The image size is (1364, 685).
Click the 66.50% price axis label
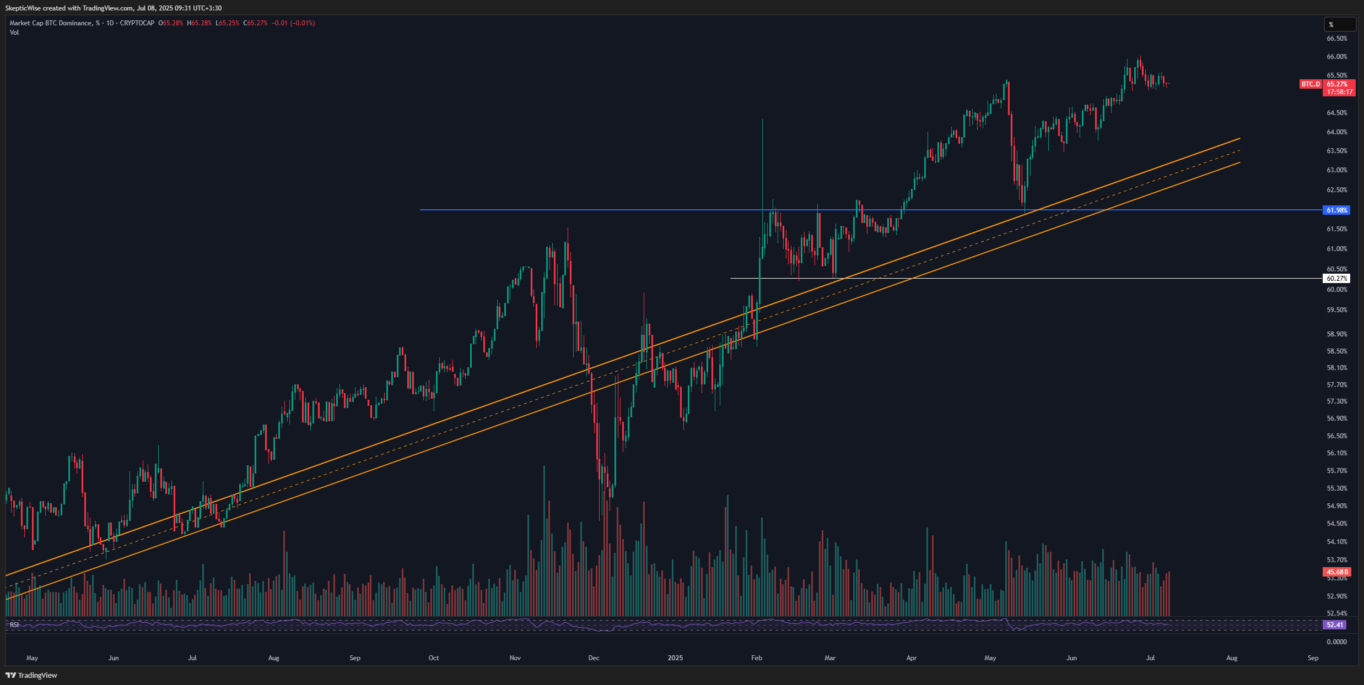pyautogui.click(x=1336, y=39)
